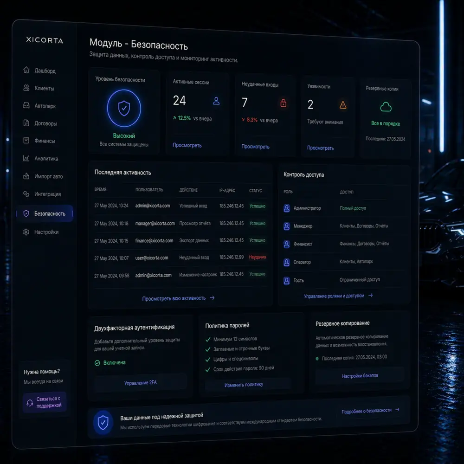Click the document icon beside Договоры
Viewport: 464px width, 464px height.
click(x=26, y=123)
